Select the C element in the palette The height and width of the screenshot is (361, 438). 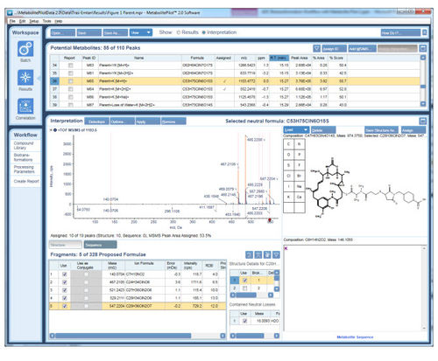coord(289,144)
